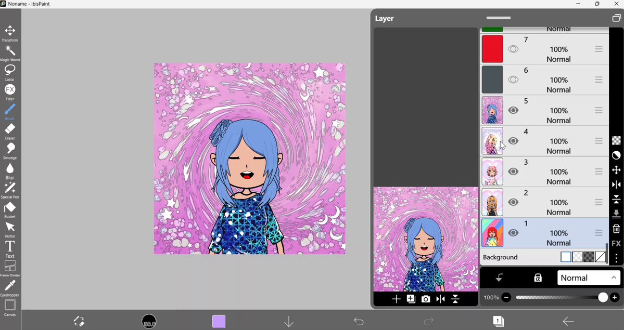Decrease layer opacity with minus button
This screenshot has height=330, width=624.
tap(506, 297)
